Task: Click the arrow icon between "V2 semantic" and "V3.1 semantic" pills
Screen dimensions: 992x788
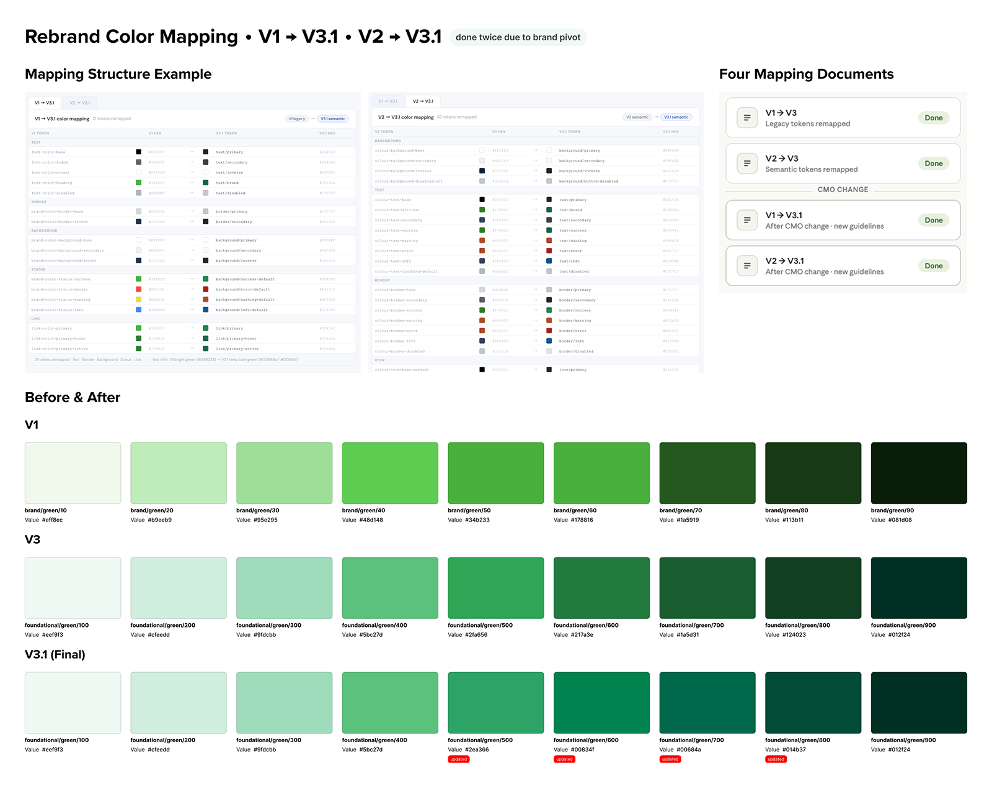Action: pos(657,116)
